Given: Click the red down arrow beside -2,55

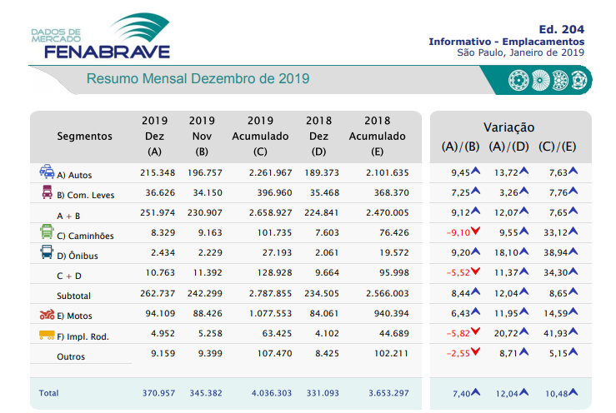Looking at the screenshot, I should [x=476, y=354].
